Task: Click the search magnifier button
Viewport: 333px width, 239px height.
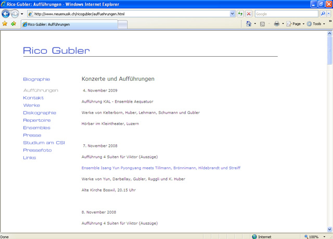Action: [x=323, y=14]
